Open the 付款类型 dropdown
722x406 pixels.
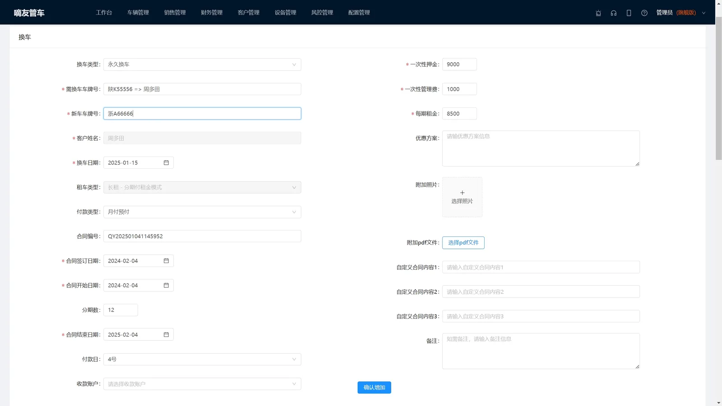click(x=202, y=212)
